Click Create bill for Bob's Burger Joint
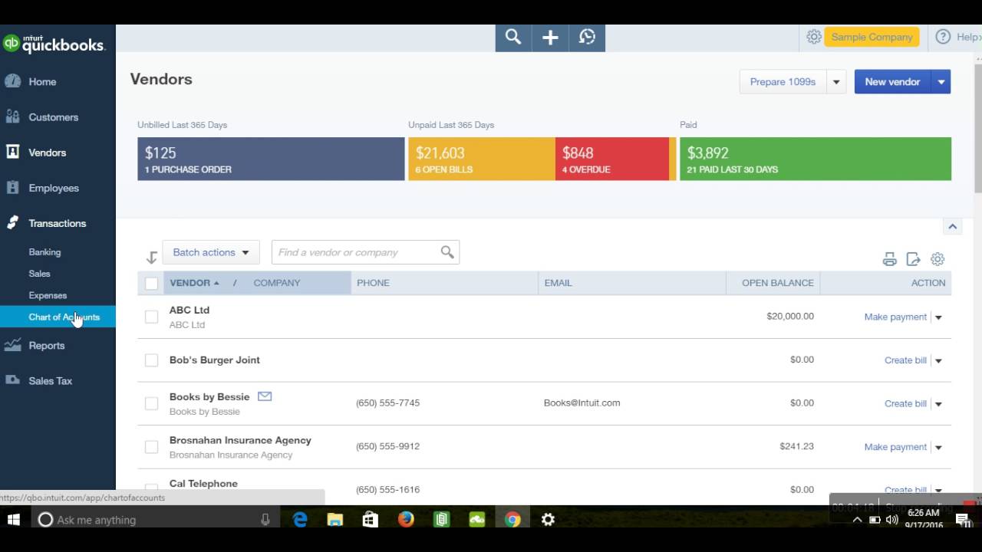 pos(905,360)
